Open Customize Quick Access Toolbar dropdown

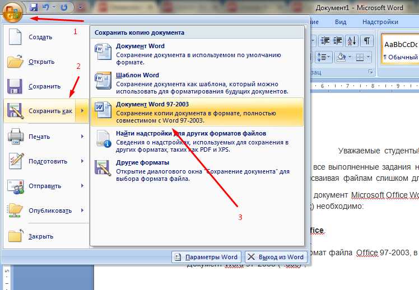(x=80, y=7)
